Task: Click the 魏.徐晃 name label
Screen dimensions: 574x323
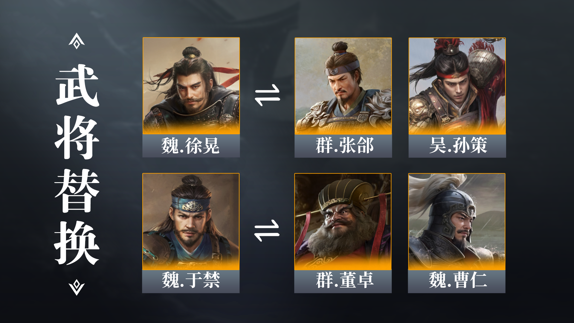Action: click(191, 146)
